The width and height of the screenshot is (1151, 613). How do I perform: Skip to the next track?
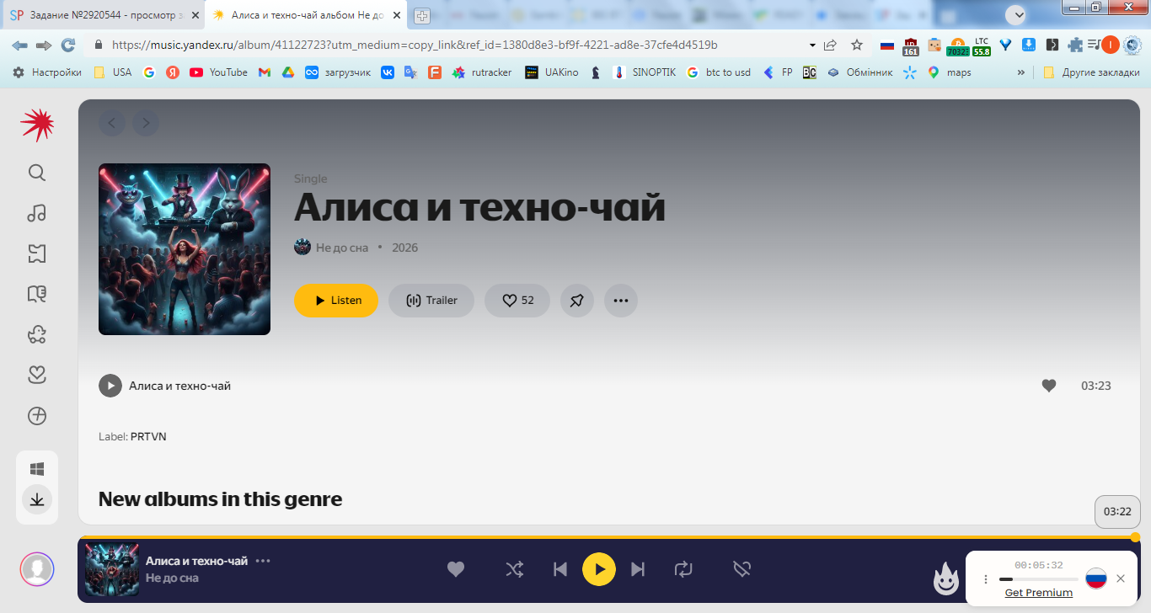coord(638,569)
